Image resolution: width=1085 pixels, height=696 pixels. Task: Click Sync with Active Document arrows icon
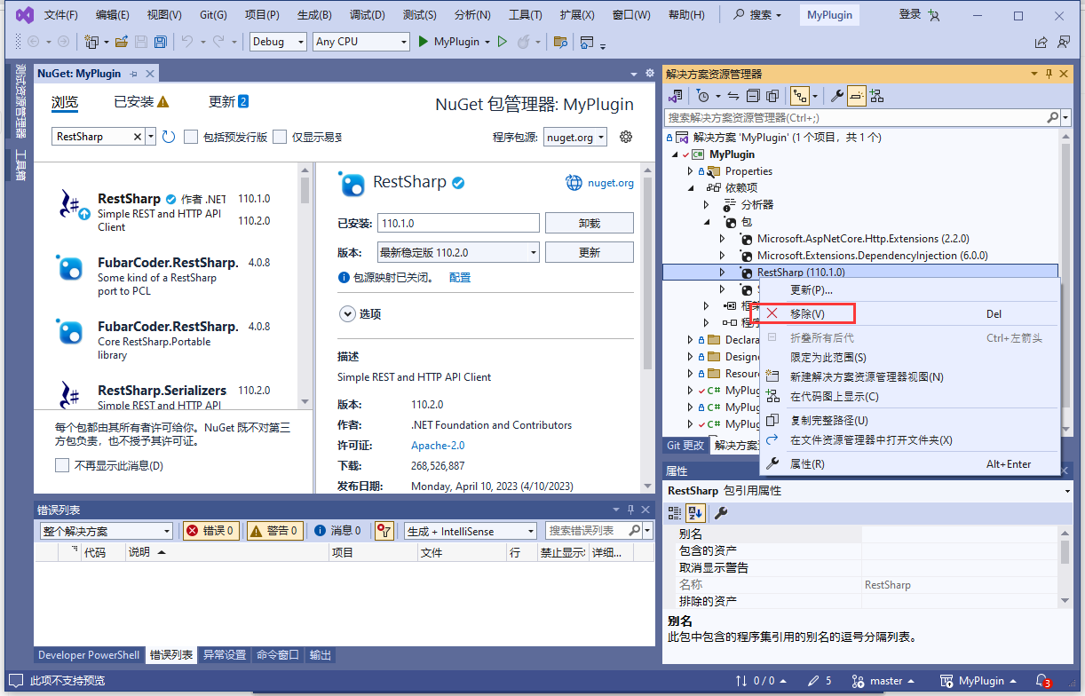pyautogui.click(x=733, y=96)
